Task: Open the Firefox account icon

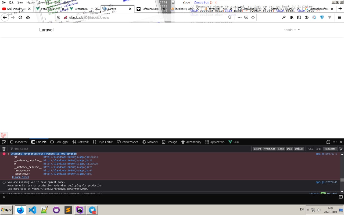Action: [x=307, y=17]
